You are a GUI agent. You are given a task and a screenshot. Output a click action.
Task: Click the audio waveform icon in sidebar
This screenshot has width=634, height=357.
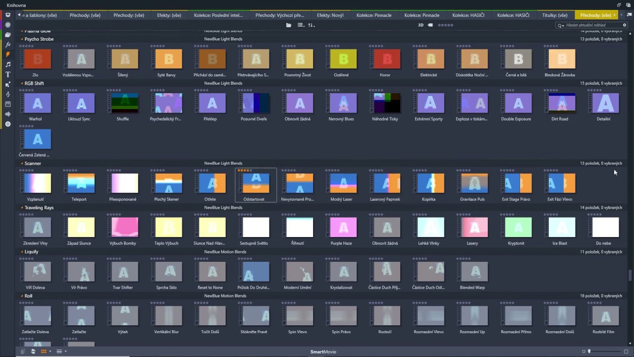pyautogui.click(x=8, y=114)
